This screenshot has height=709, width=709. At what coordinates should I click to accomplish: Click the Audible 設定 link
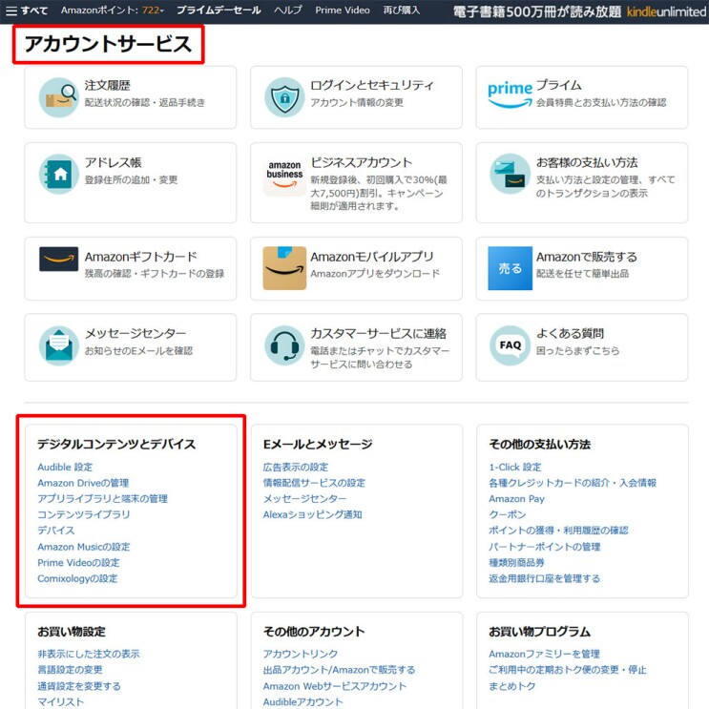[x=65, y=467]
